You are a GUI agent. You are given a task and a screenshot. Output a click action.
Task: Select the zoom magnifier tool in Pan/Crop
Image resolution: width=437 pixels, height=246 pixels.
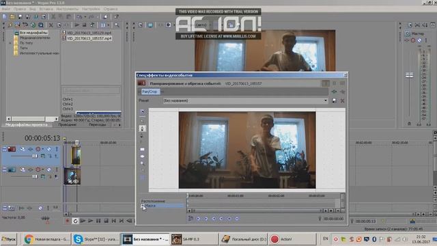tap(143, 163)
